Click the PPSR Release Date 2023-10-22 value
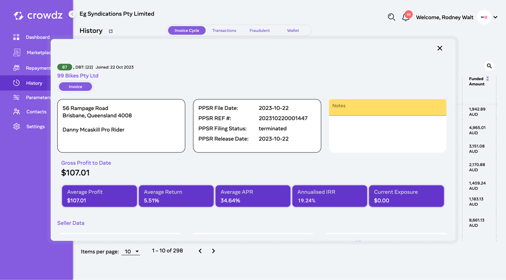Screen dimensions: 506x280 coord(274,139)
